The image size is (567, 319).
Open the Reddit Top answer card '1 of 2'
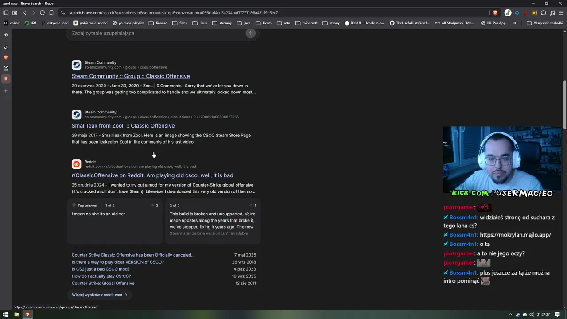115,222
